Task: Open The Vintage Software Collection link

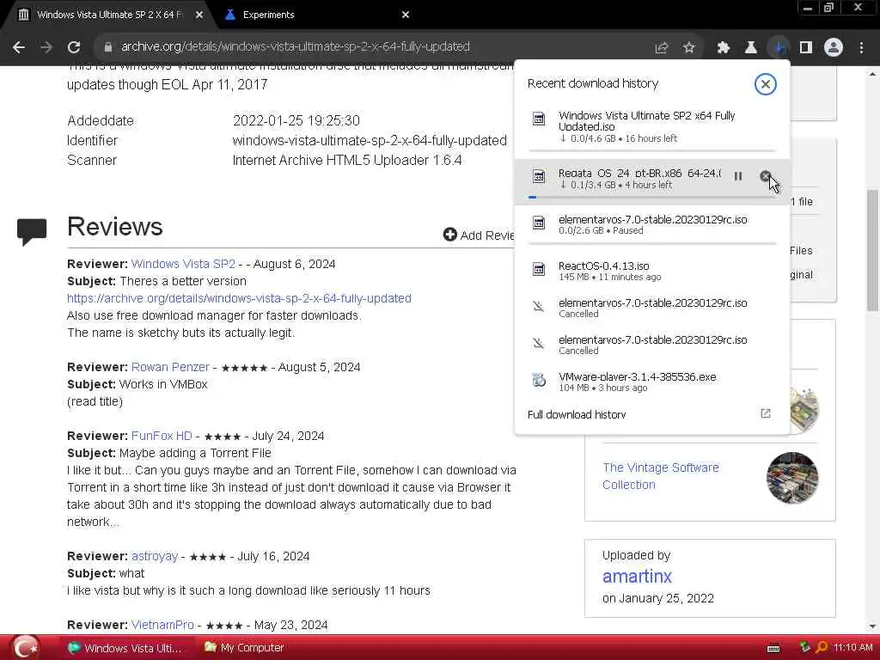Action: (x=661, y=476)
